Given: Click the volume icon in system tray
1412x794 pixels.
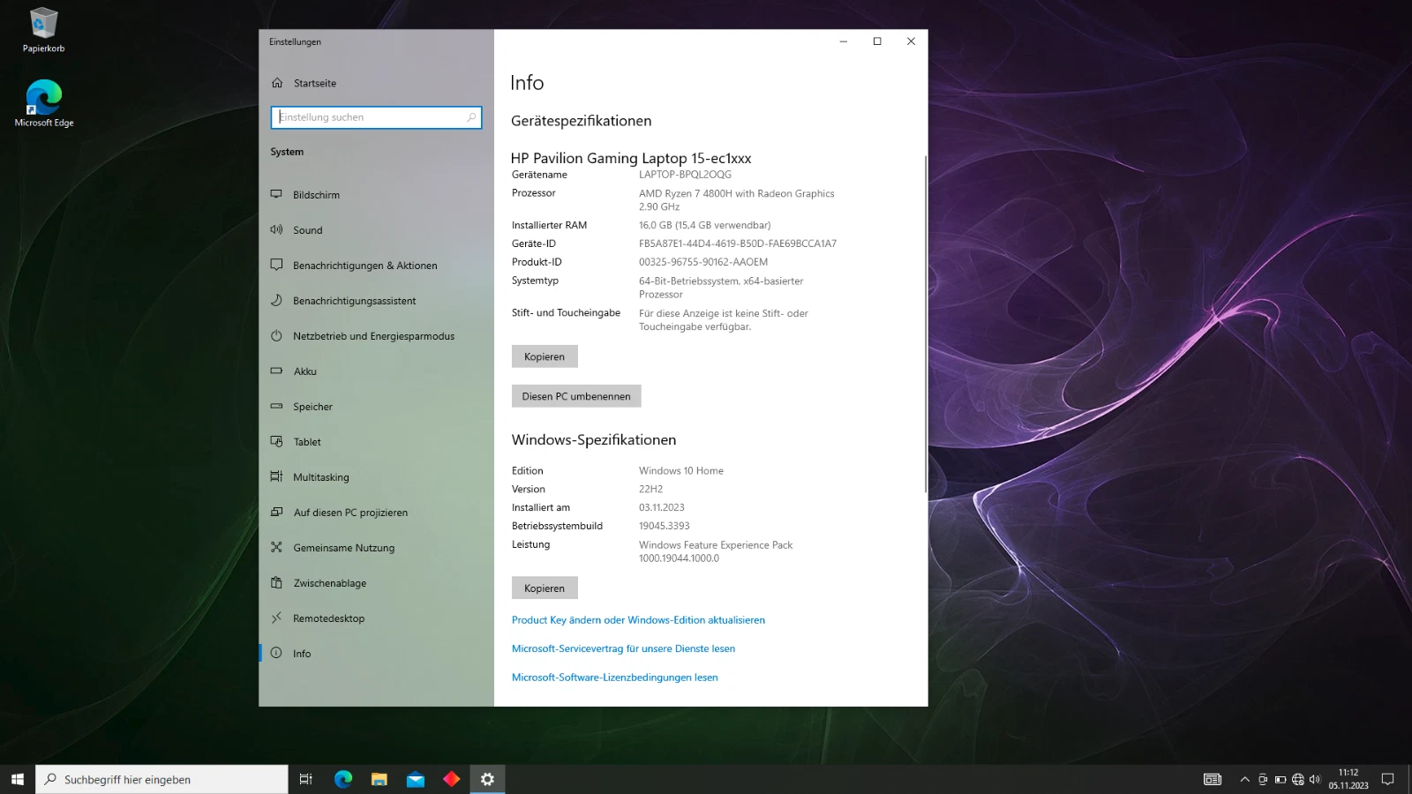Looking at the screenshot, I should (1315, 779).
